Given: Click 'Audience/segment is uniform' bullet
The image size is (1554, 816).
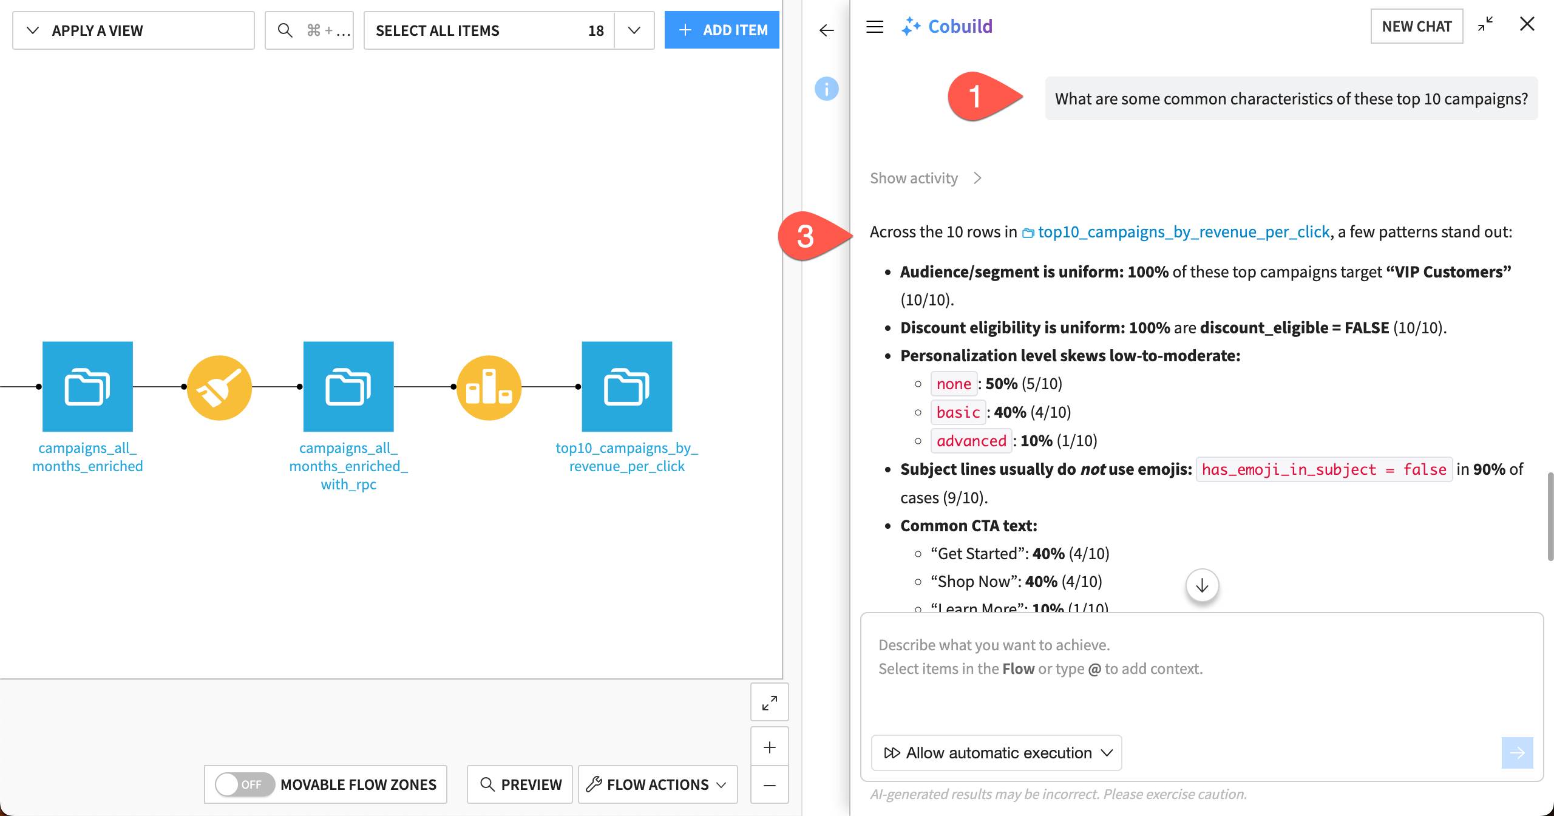Looking at the screenshot, I should click(1206, 285).
